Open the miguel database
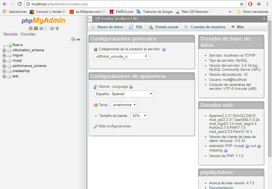 point(18,55)
